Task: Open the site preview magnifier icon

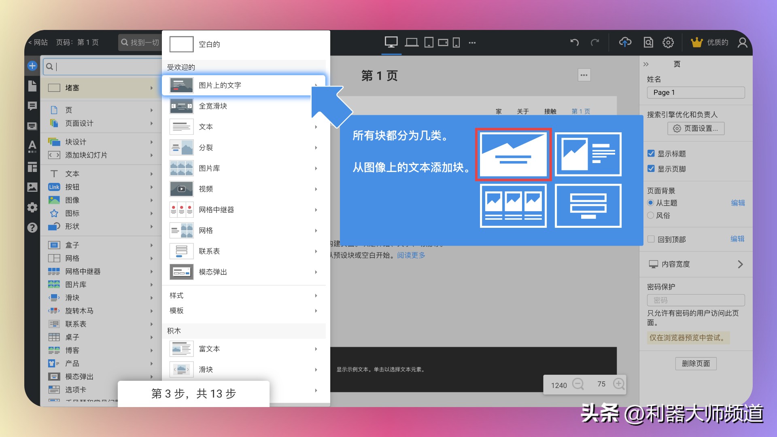Action: (x=648, y=42)
